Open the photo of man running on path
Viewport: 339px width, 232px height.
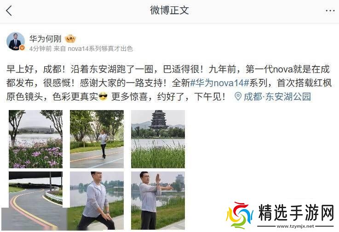point(97,139)
